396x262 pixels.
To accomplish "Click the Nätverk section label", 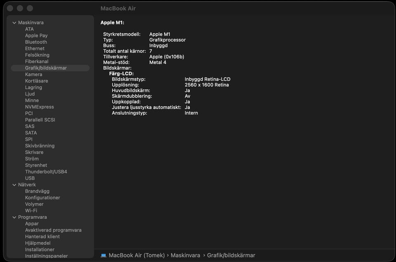I will [x=27, y=185].
